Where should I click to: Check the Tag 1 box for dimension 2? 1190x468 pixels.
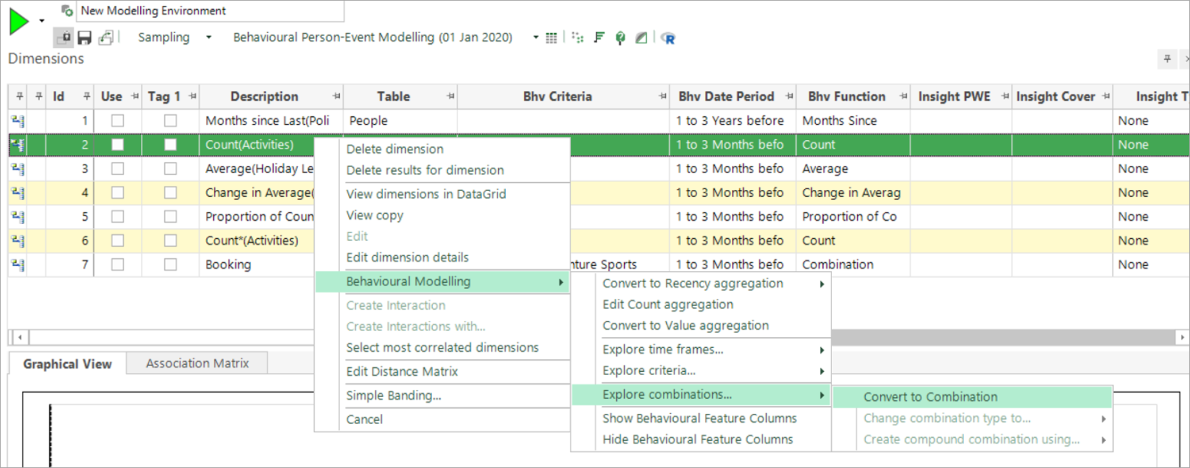point(171,145)
